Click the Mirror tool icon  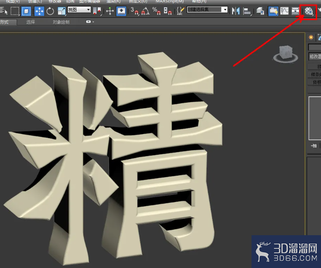pos(236,11)
